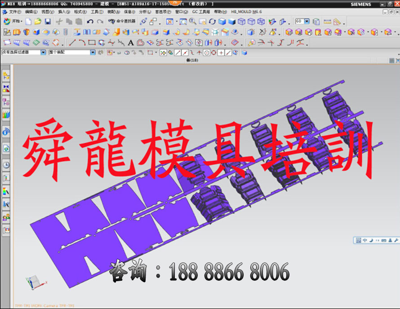Click the Open folder icon
This screenshot has width=400, height=309.
coord(38,22)
